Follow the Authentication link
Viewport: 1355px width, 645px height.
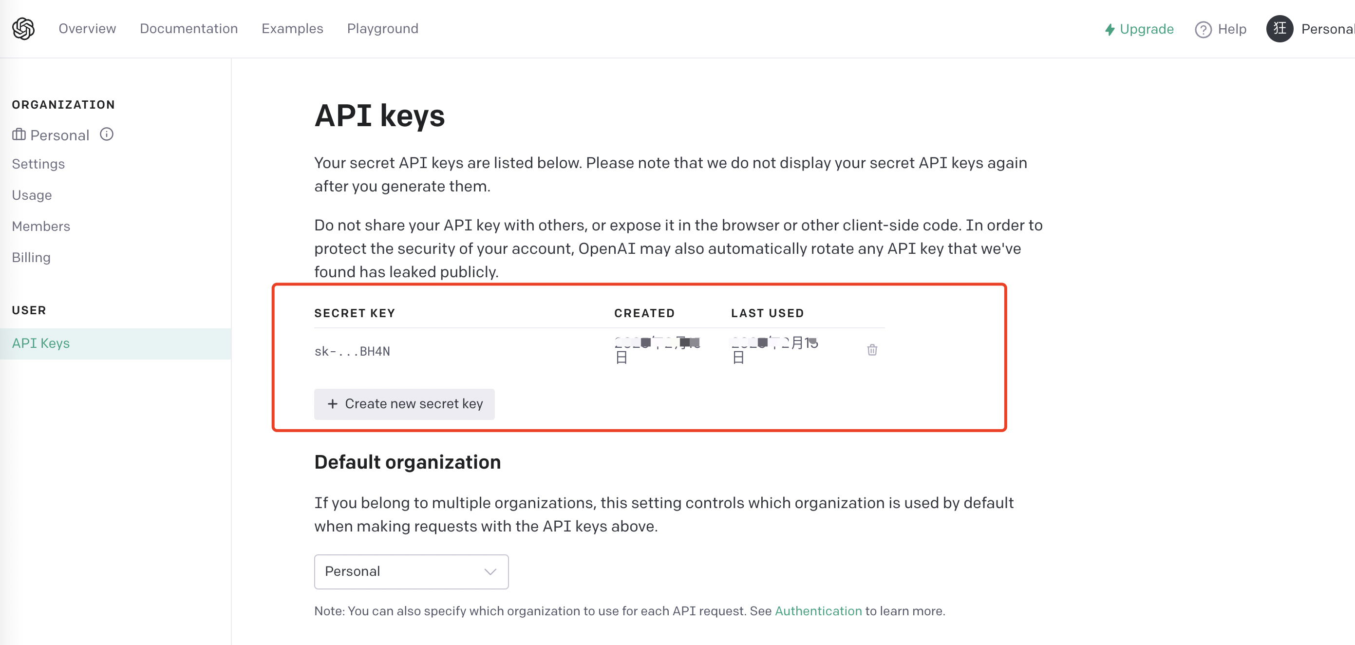pyautogui.click(x=818, y=611)
